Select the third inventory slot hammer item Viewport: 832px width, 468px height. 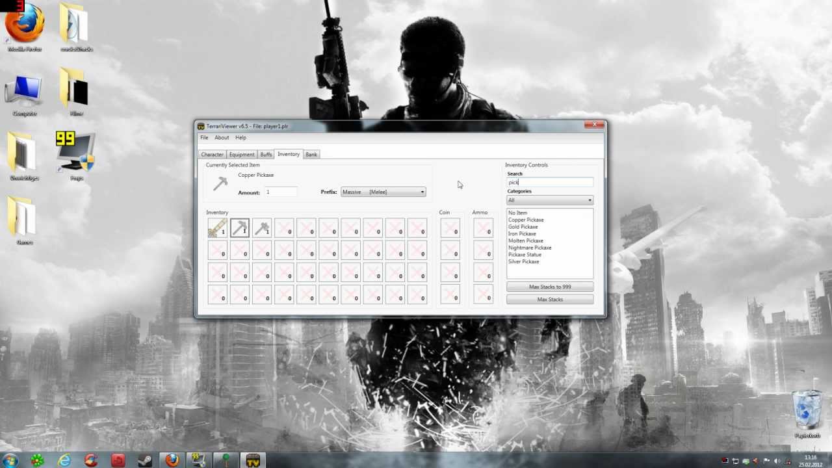click(x=262, y=228)
